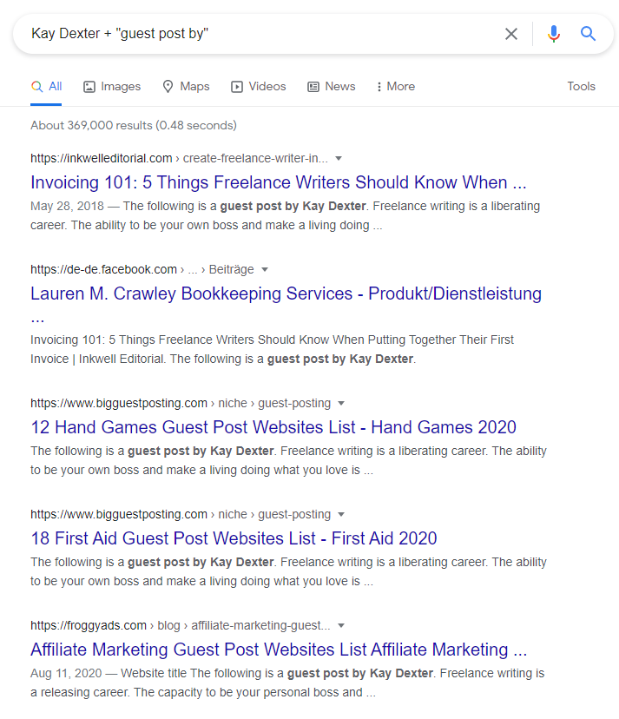Open the search Tools options
Image resolution: width=619 pixels, height=719 pixels.
pyautogui.click(x=581, y=86)
